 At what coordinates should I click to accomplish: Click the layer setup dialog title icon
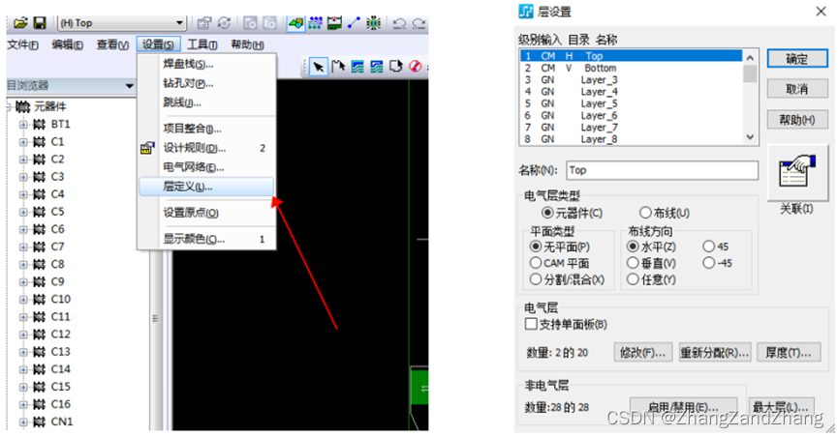pos(526,12)
